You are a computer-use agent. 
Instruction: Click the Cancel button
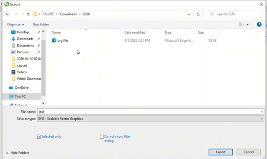pos(249,152)
